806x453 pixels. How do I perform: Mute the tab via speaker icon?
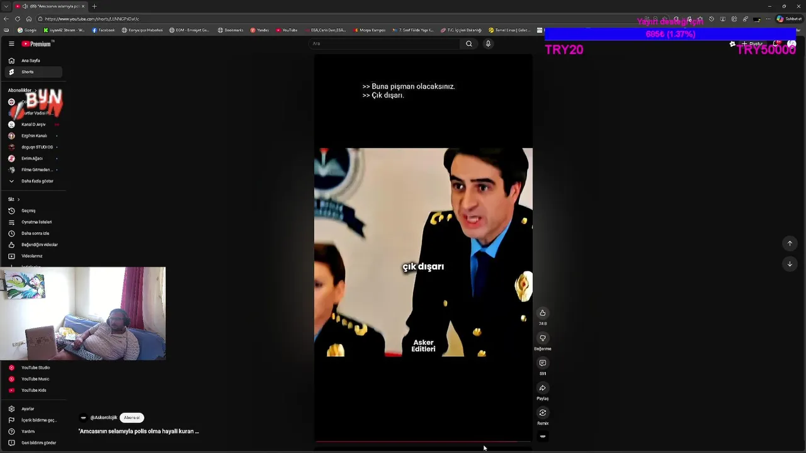[x=26, y=6]
